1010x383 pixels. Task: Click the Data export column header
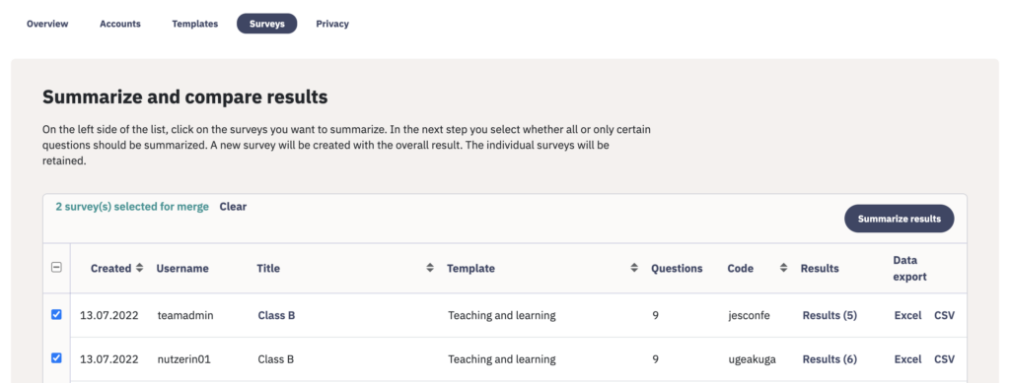[909, 269]
